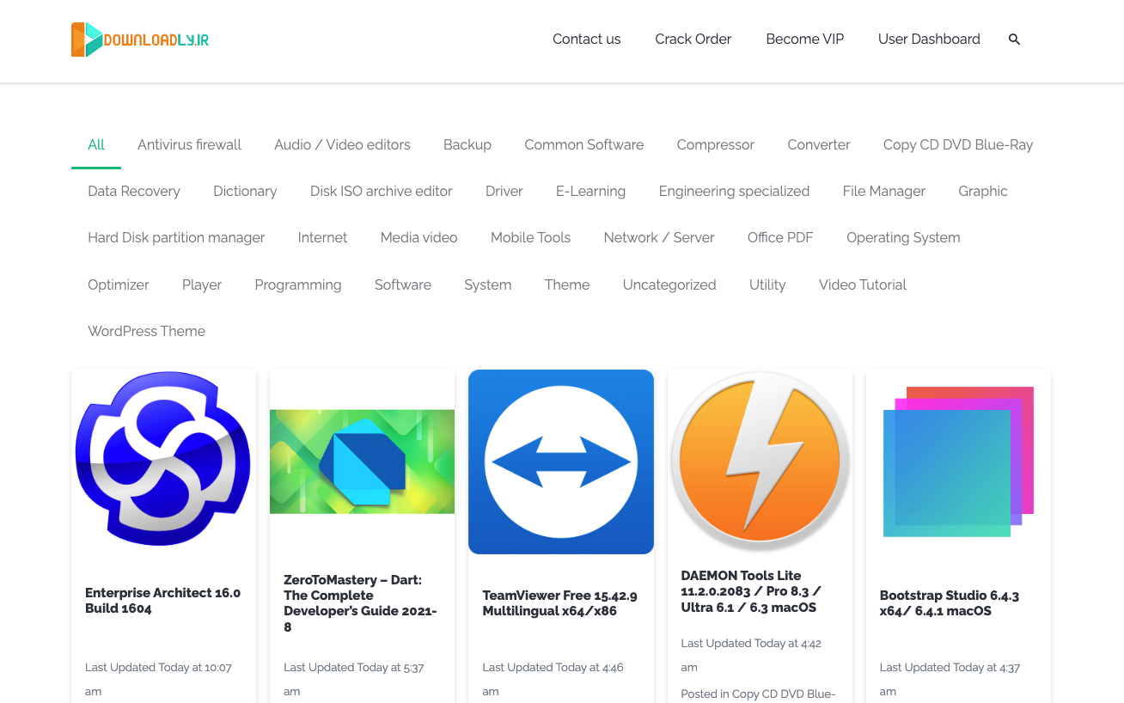Filter by Utility category

[767, 284]
